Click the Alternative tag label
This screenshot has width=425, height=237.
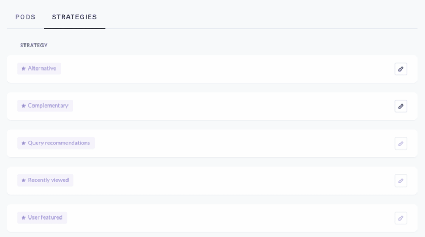(x=42, y=68)
